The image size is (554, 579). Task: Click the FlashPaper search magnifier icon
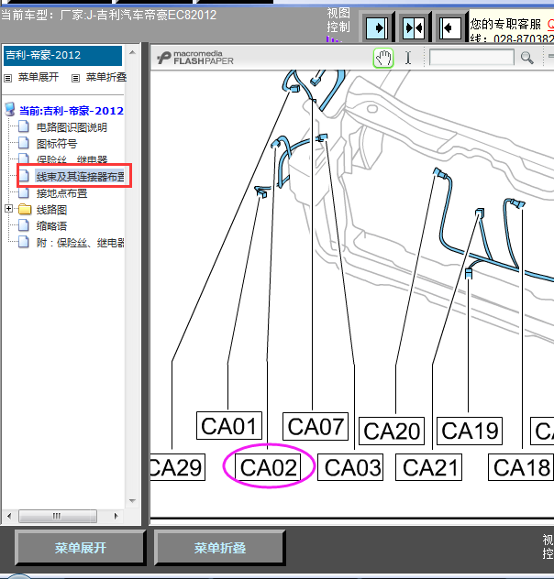click(x=526, y=58)
